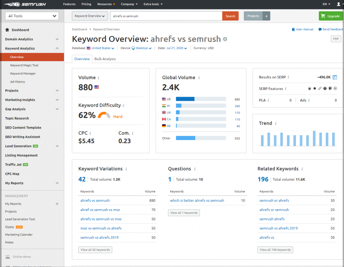This screenshot has width=344, height=267.
Task: Open the All Tools dropdown
Action: pyautogui.click(x=32, y=16)
